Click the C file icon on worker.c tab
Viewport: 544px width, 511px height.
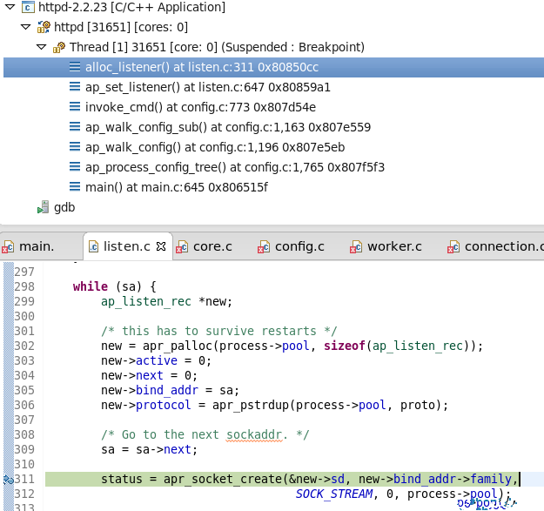[x=356, y=246]
